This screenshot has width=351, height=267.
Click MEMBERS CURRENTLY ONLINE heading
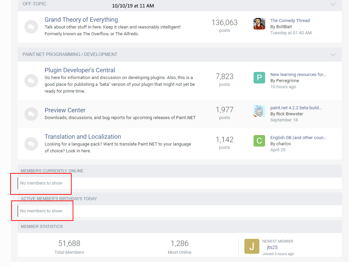coord(52,171)
